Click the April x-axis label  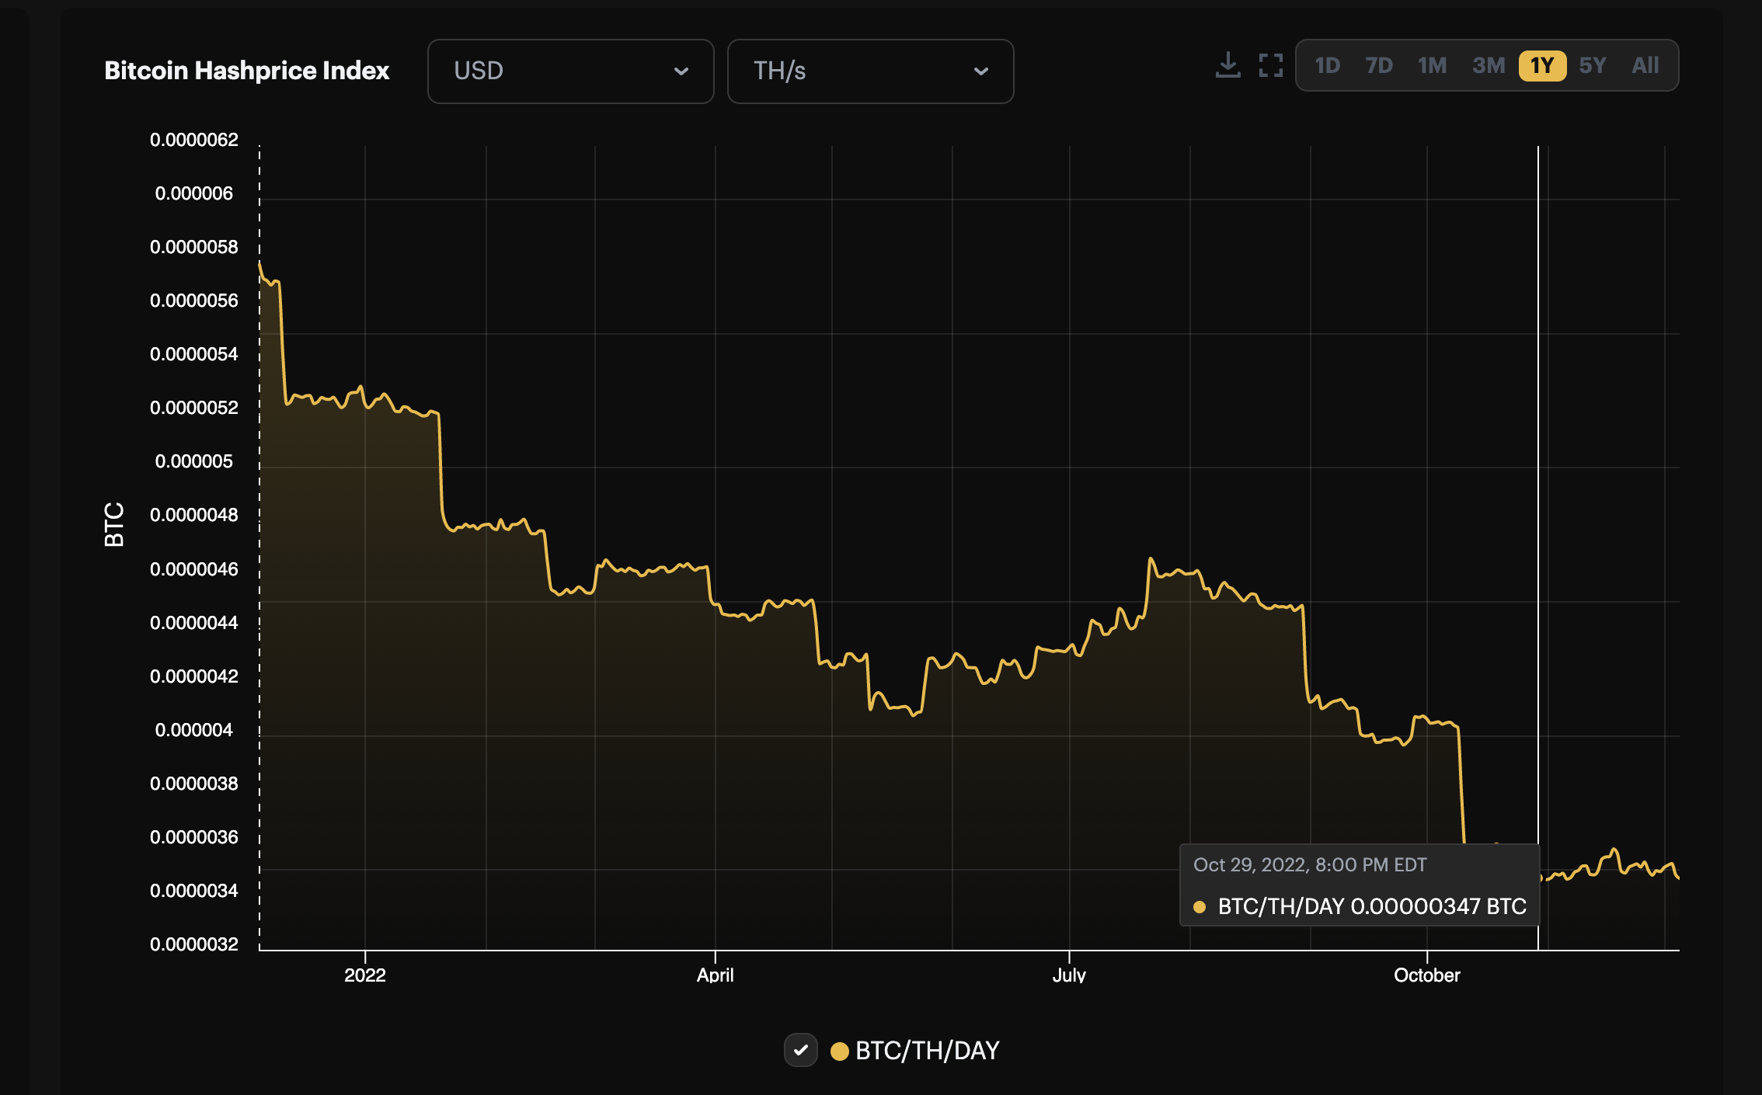tap(715, 975)
